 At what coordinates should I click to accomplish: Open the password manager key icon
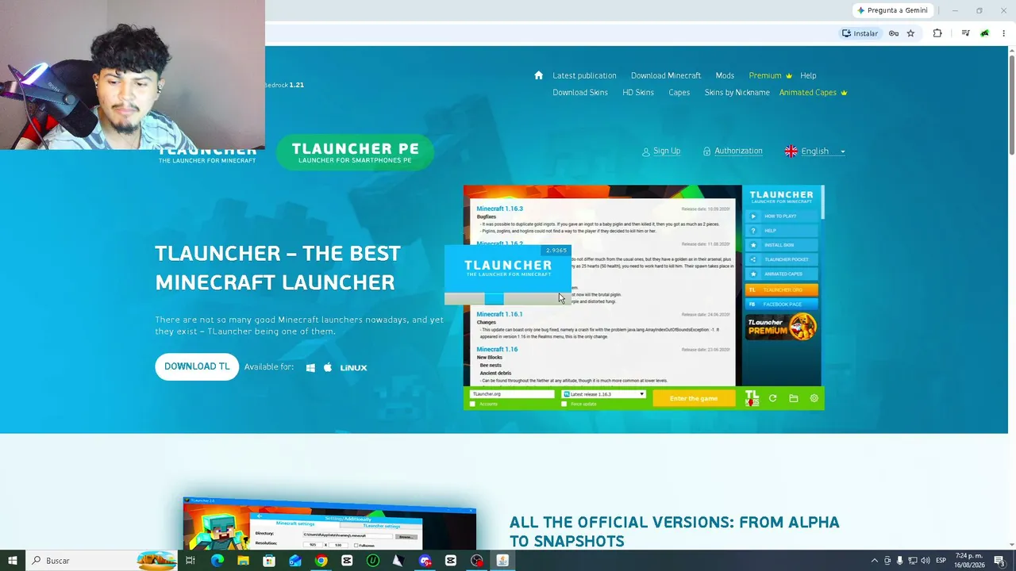point(894,33)
